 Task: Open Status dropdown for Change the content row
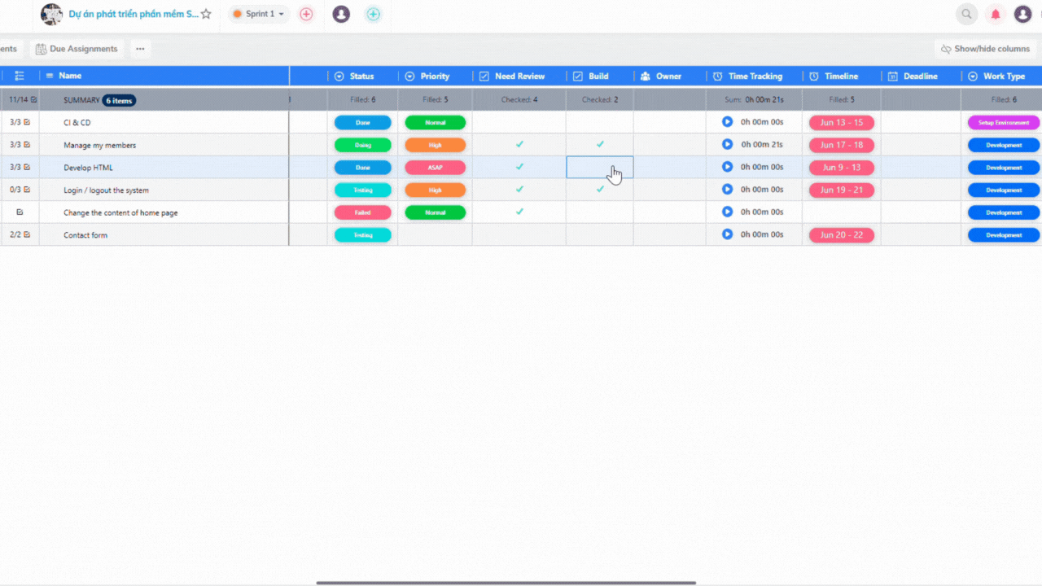362,212
